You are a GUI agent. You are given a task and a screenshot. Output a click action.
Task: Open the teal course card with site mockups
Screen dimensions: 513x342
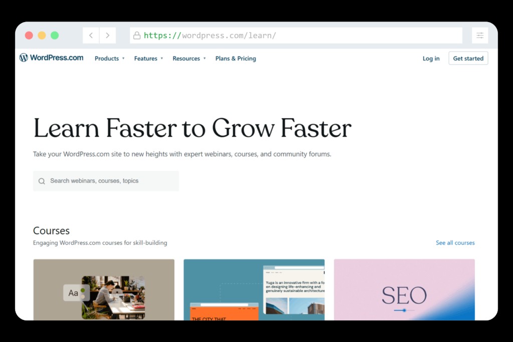click(254, 290)
